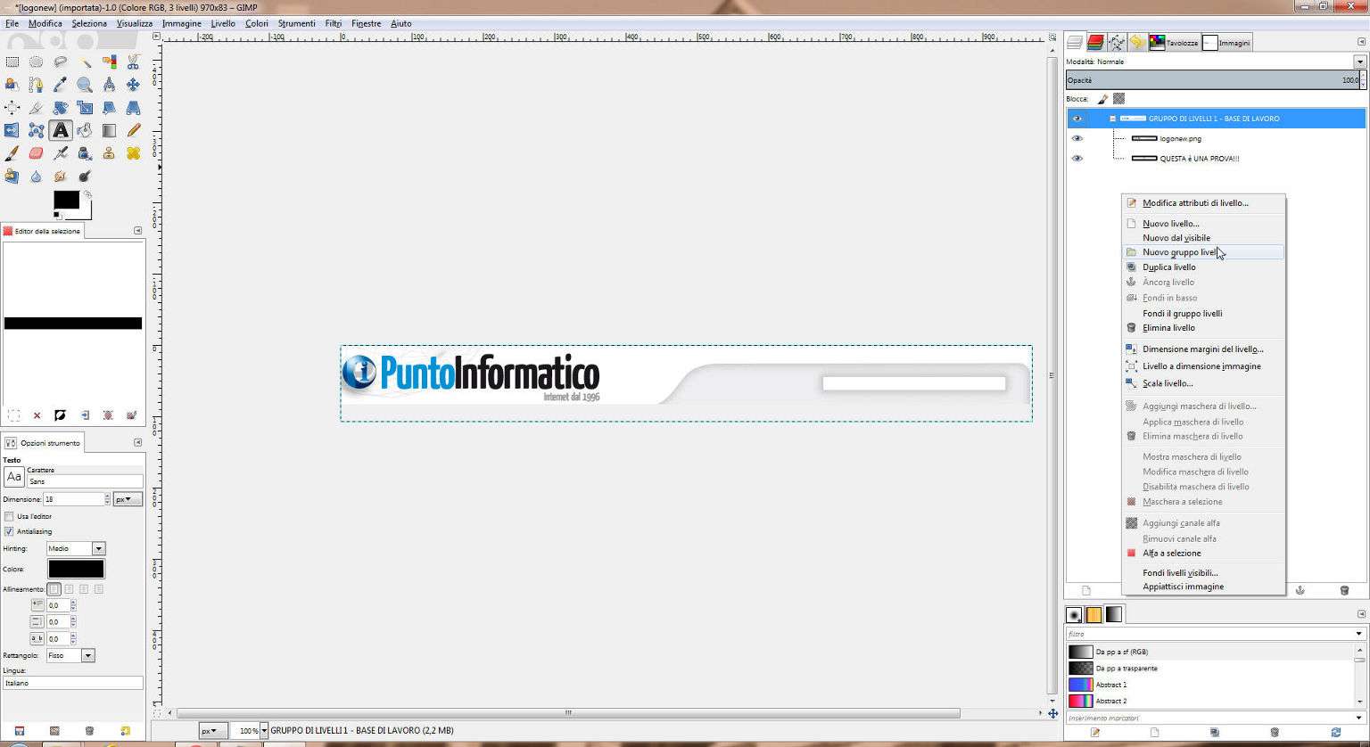Choose Nuovo gruppo livelli from context menu
The image size is (1370, 747).
tap(1202, 252)
